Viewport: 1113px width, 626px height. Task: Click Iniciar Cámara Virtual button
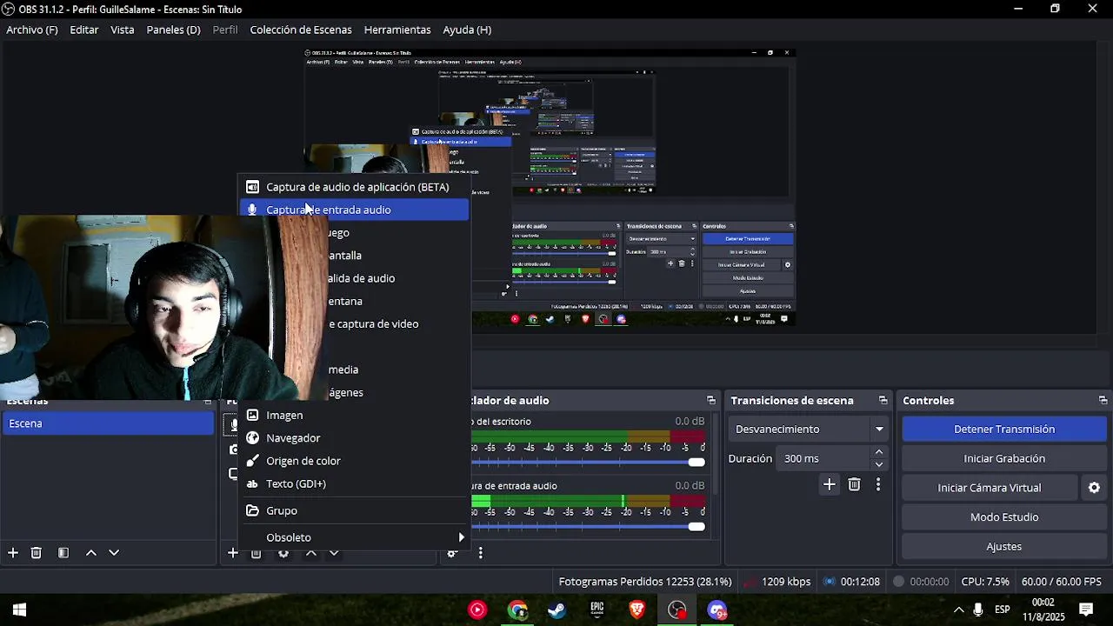pos(990,488)
